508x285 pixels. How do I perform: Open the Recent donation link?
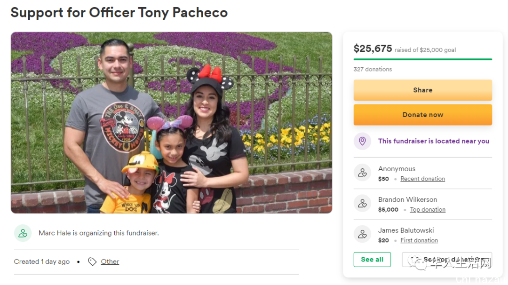pyautogui.click(x=422, y=179)
